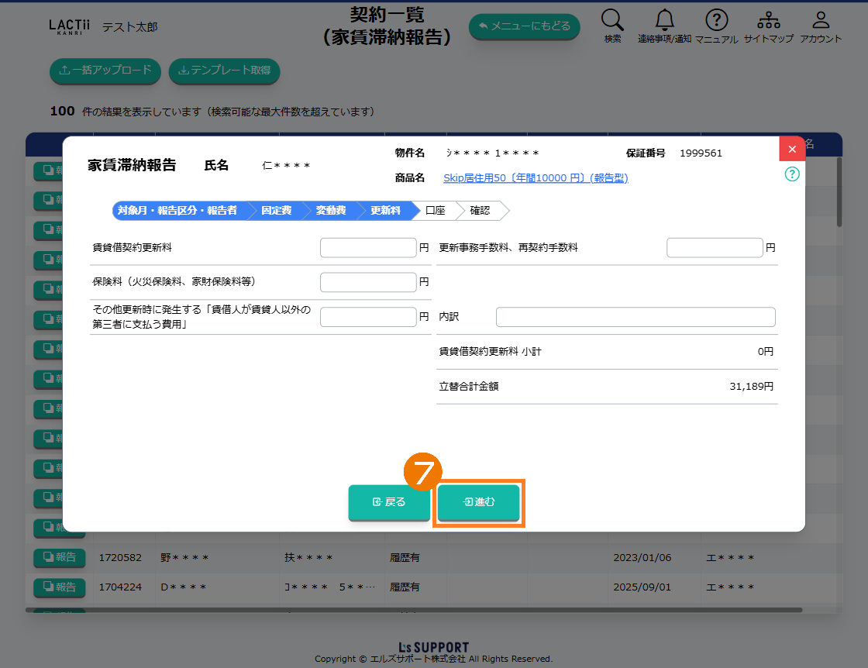
Task: Focus the 更新事務手数料 input field
Action: pos(715,248)
